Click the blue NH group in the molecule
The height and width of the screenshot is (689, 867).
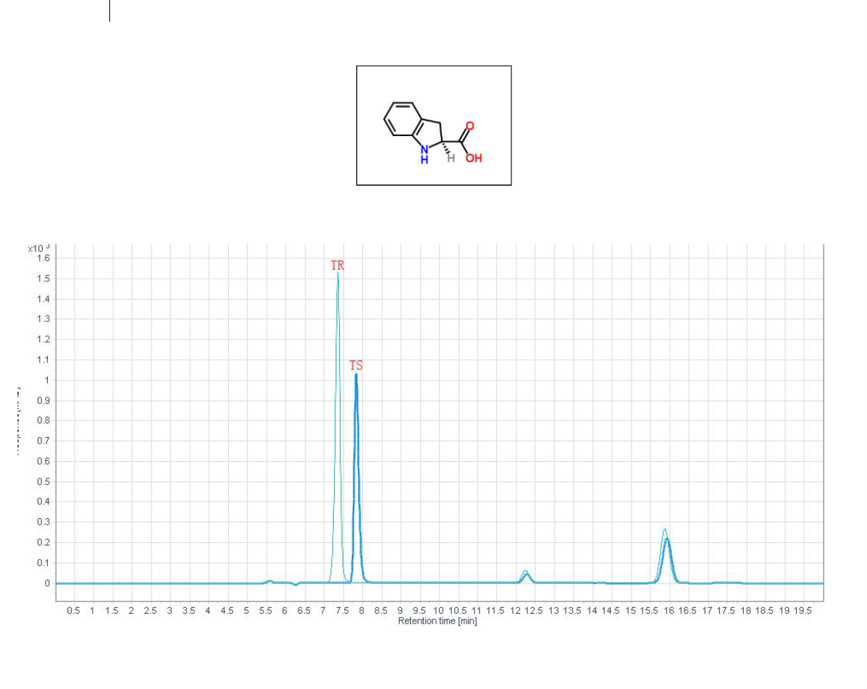[424, 154]
